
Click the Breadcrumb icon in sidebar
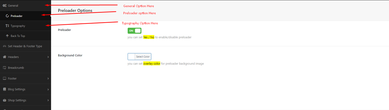[x=5, y=68]
